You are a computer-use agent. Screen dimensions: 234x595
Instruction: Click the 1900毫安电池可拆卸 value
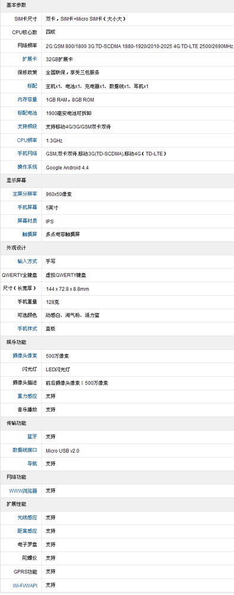pos(68,114)
